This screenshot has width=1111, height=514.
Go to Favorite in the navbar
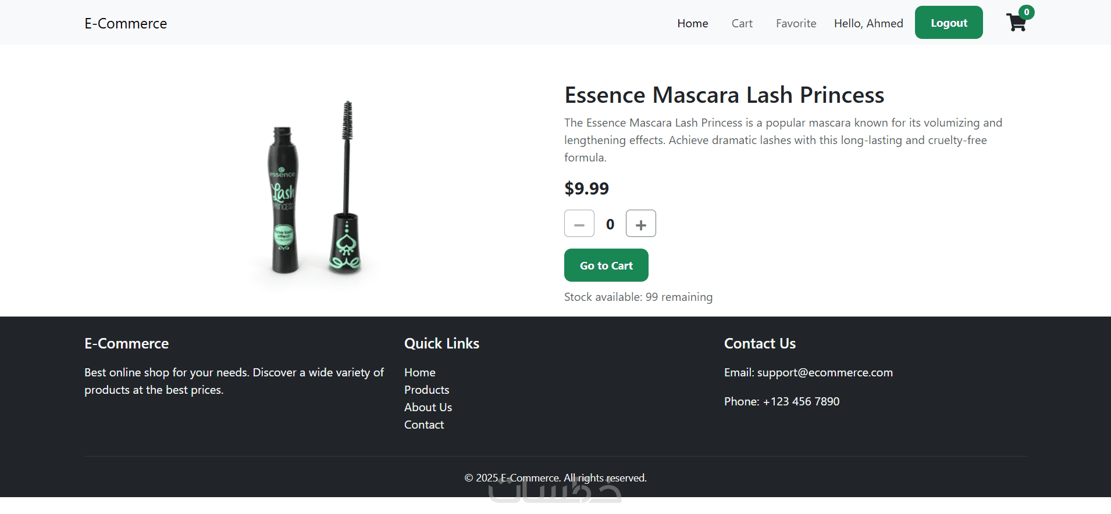[796, 24]
